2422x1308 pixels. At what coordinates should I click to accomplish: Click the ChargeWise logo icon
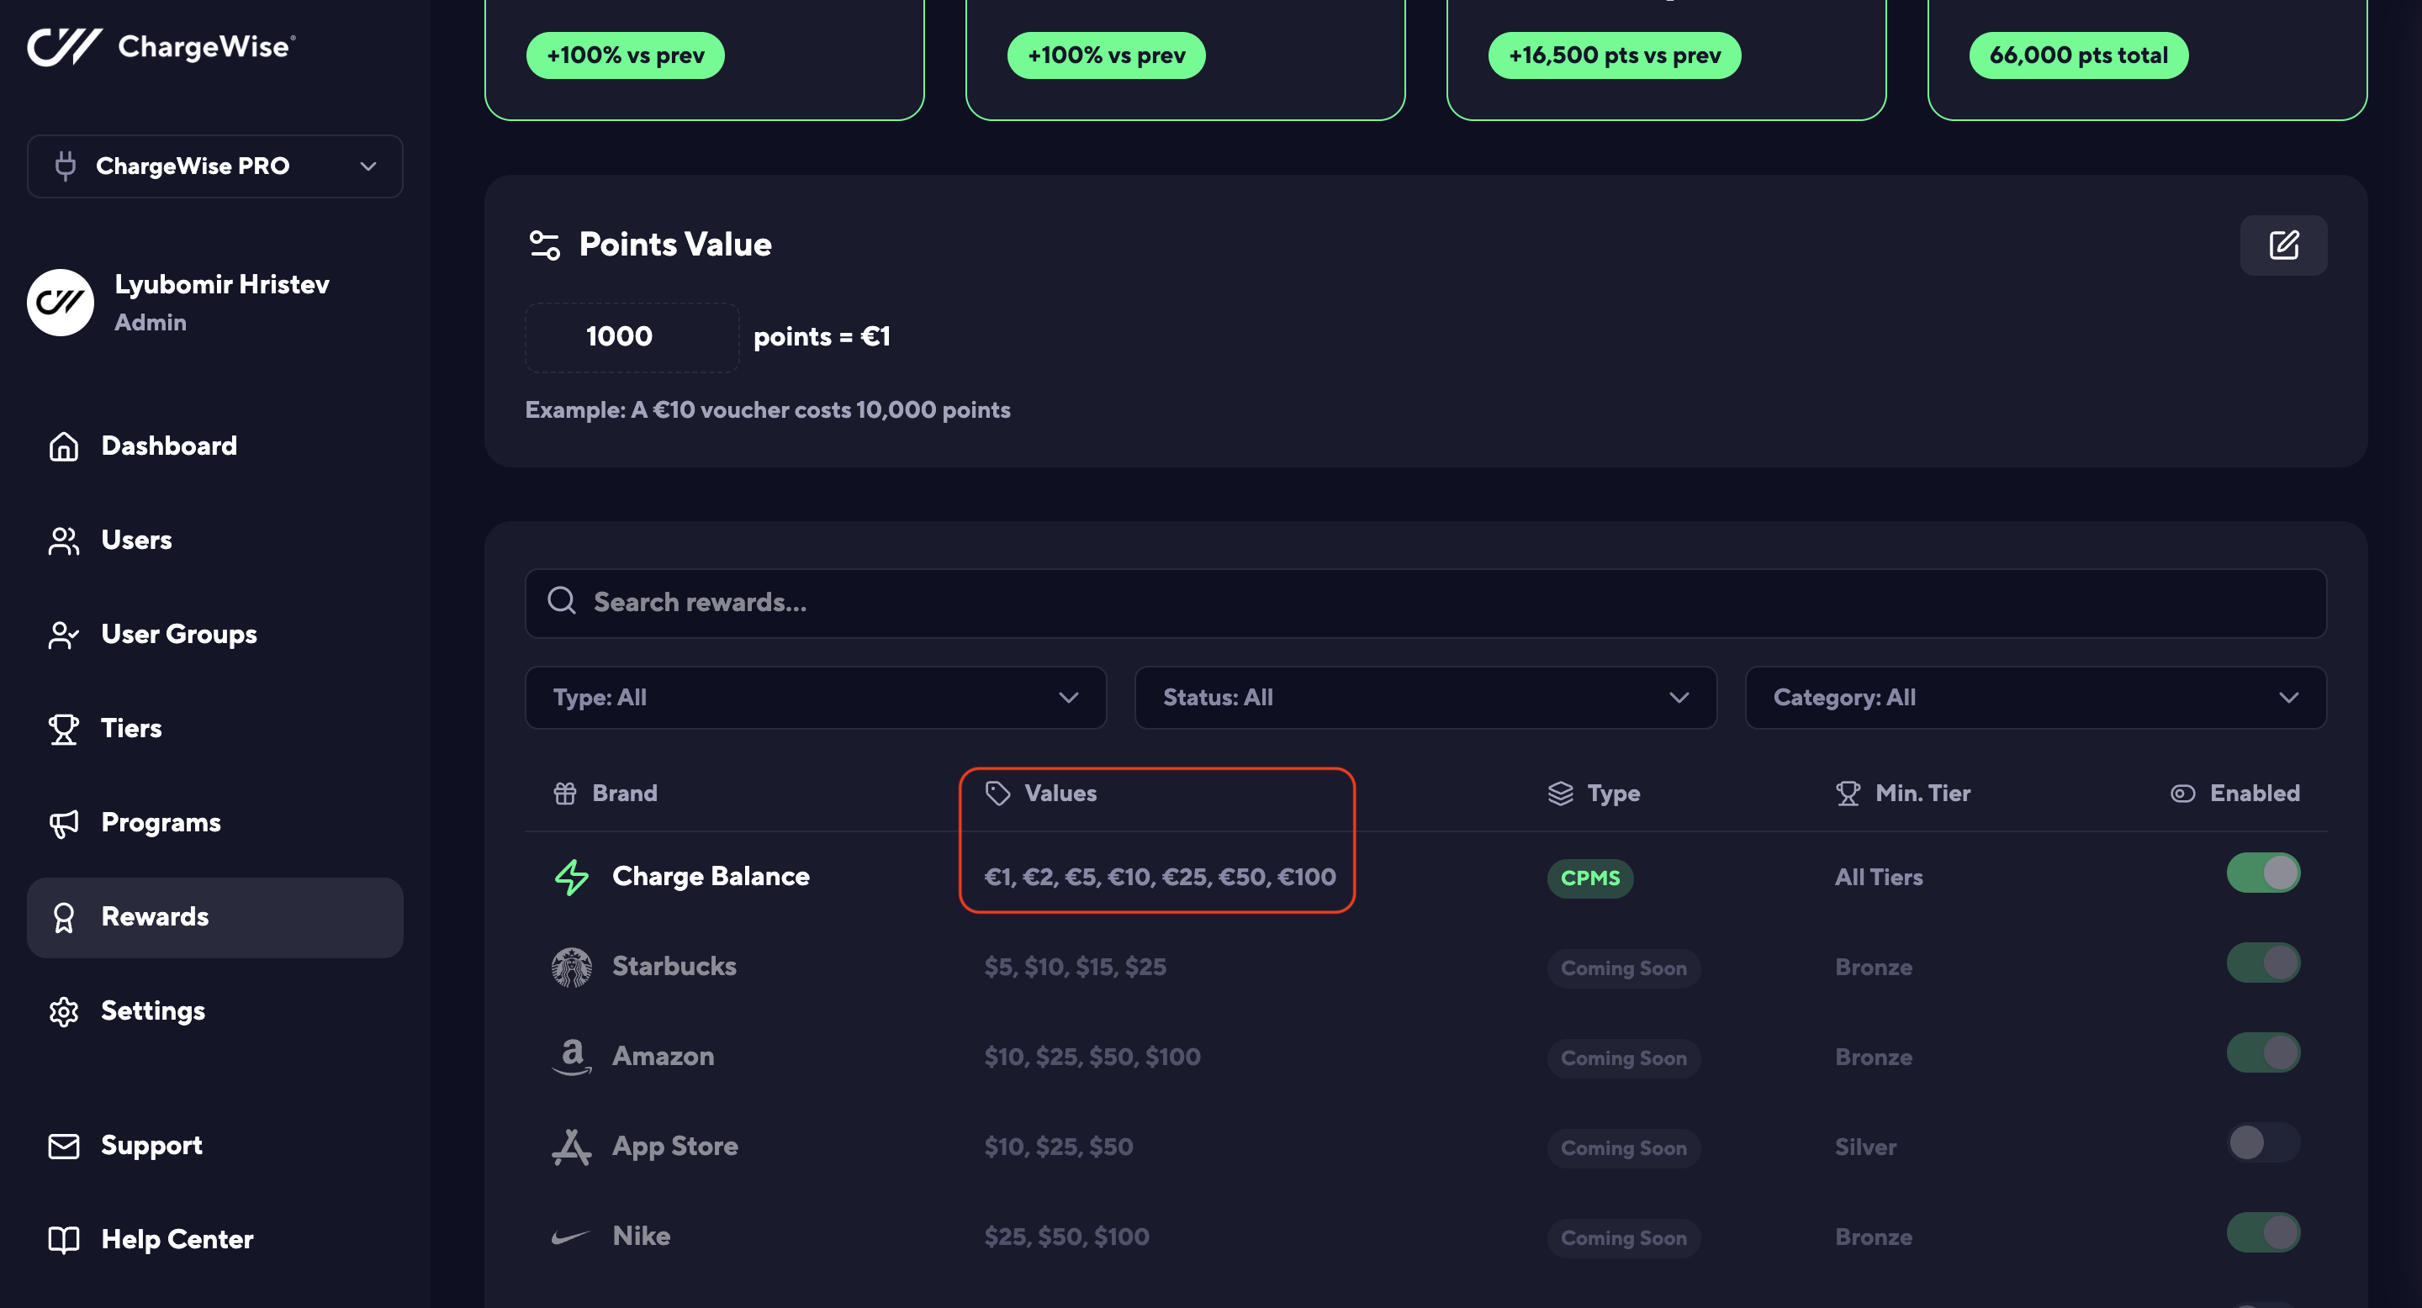pos(64,46)
